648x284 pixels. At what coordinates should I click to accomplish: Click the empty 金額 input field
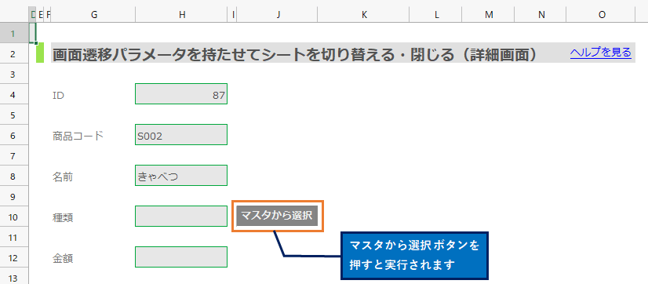point(181,257)
